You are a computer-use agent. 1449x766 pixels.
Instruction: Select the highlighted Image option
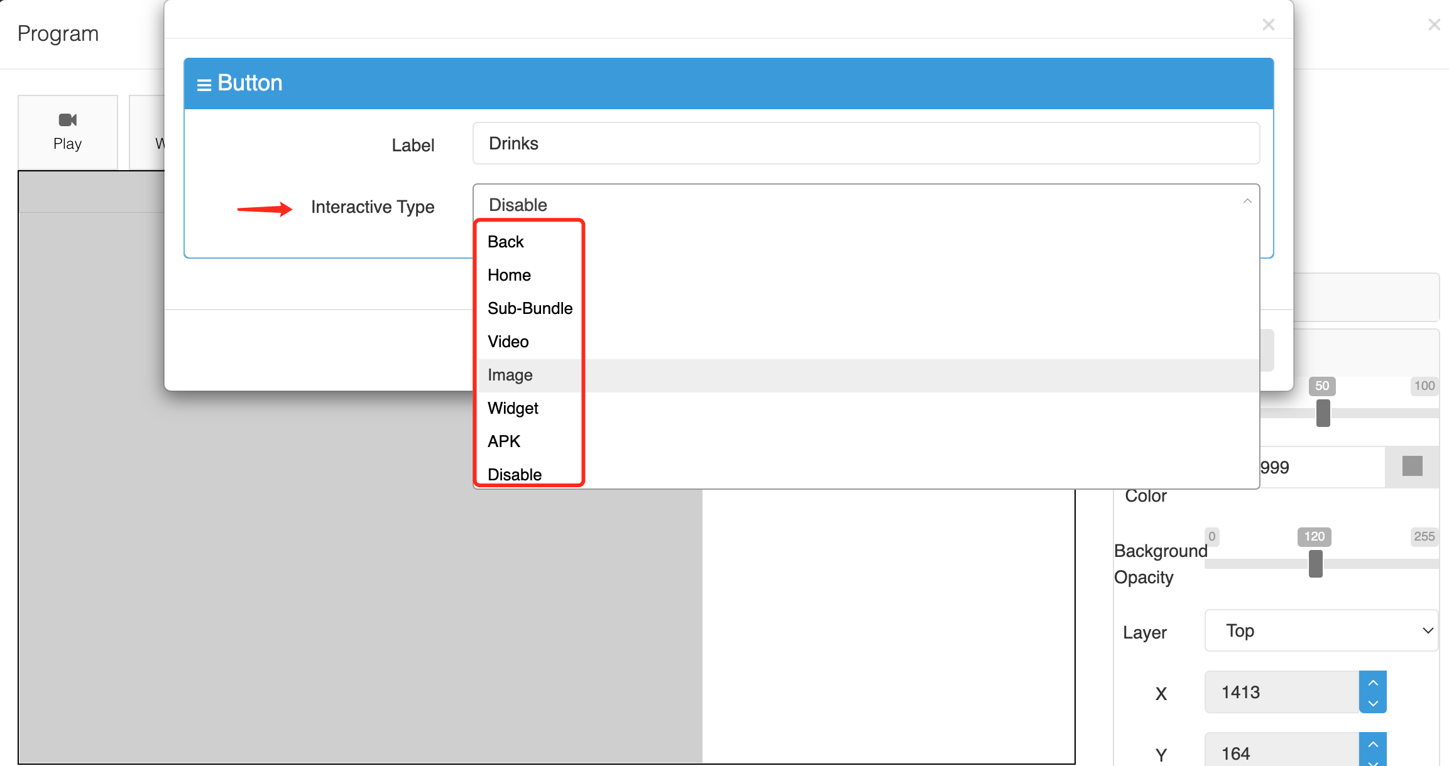point(510,375)
